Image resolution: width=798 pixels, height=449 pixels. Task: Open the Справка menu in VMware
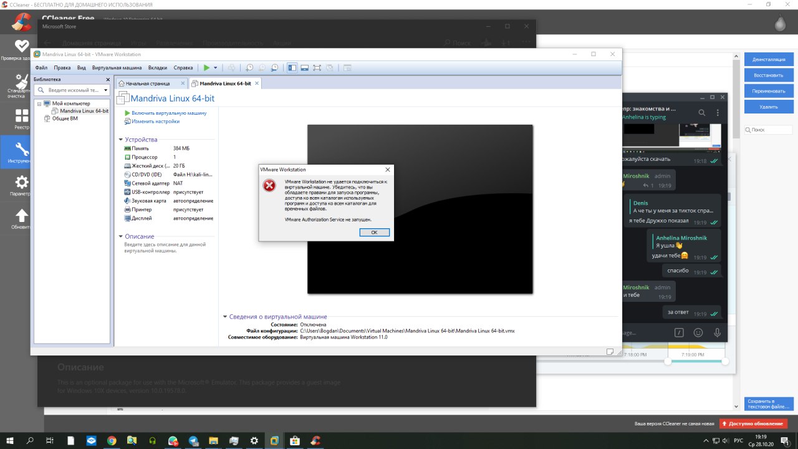183,67
